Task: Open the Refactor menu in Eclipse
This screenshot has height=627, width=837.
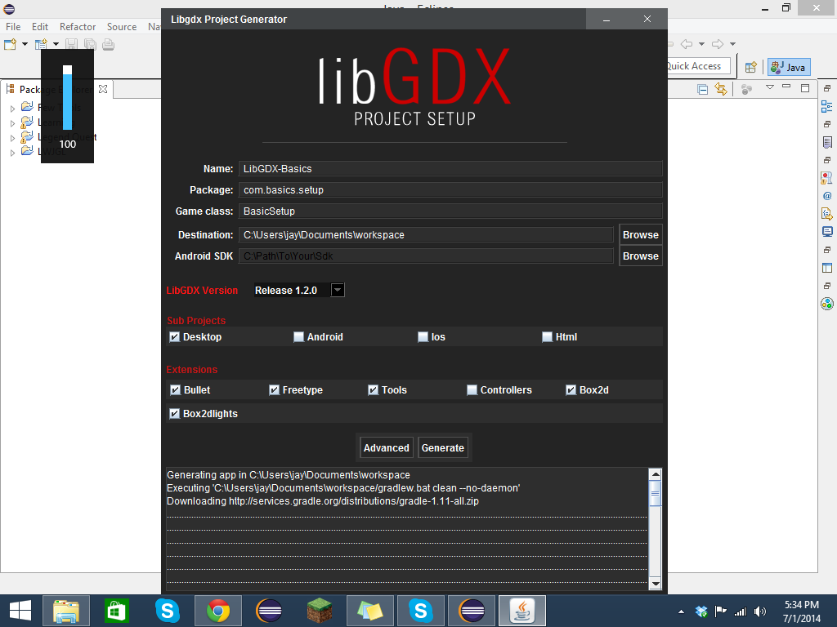Action: point(78,27)
